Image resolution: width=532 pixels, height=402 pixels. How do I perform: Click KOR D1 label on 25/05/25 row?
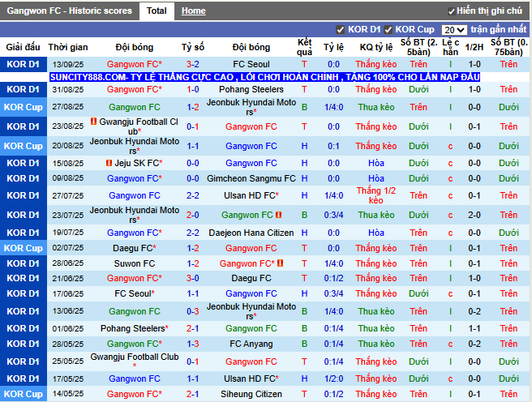(24, 361)
